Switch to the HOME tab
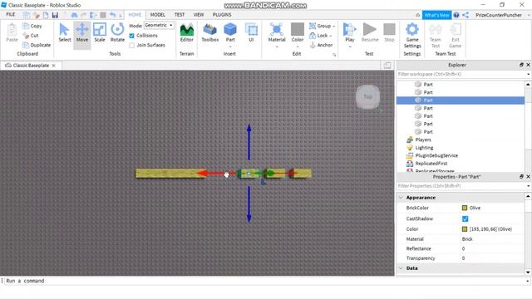Viewport: 532px width, 299px height. pyautogui.click(x=135, y=15)
